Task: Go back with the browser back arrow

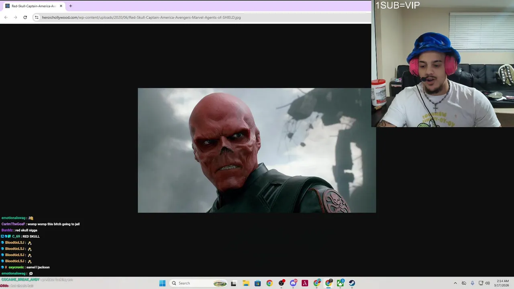Action: (x=6, y=17)
